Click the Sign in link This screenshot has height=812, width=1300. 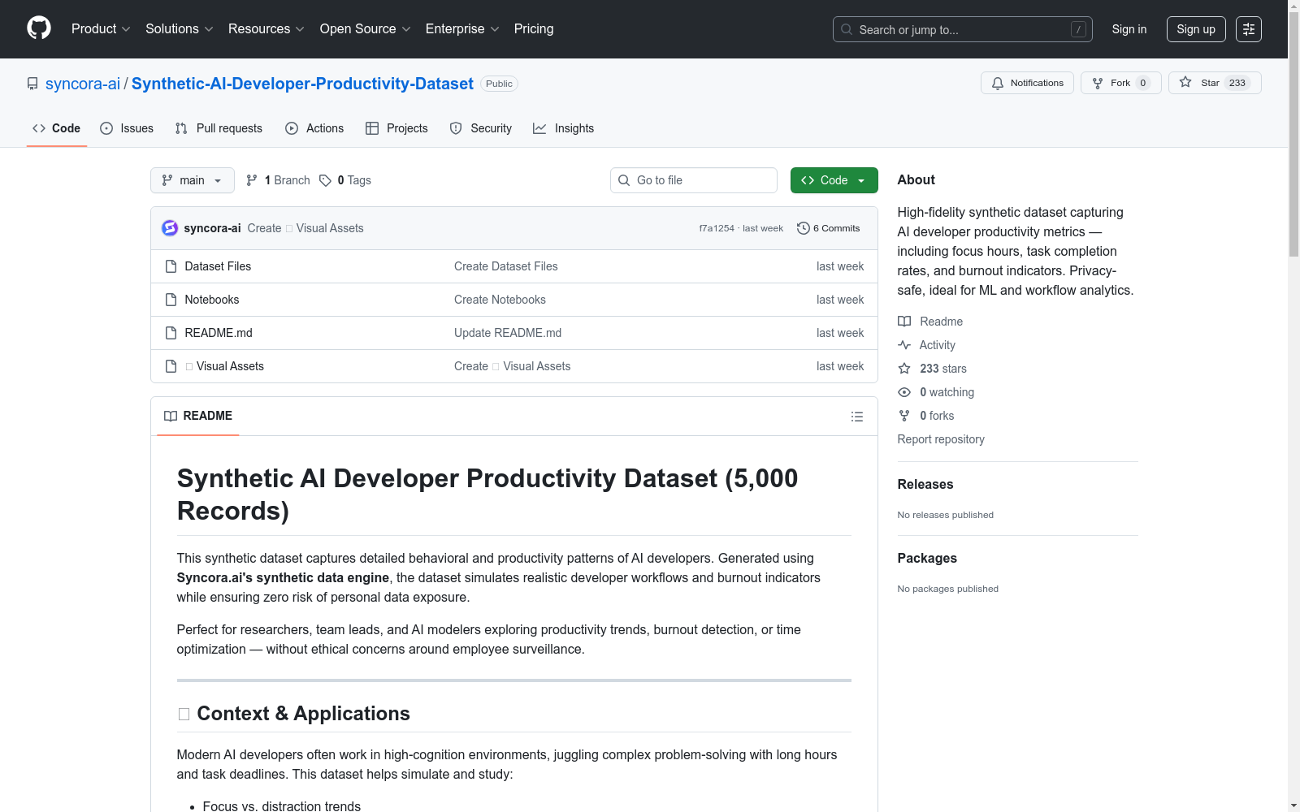coord(1129,29)
